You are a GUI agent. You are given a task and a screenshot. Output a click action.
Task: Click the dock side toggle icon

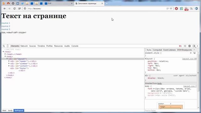pyautogui.click(x=194, y=46)
